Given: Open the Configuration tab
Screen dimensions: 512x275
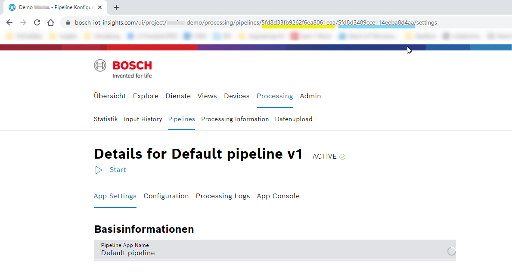Looking at the screenshot, I should pos(166,196).
